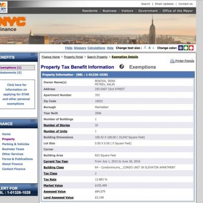Open Office of the Mayor

(x=178, y=11)
